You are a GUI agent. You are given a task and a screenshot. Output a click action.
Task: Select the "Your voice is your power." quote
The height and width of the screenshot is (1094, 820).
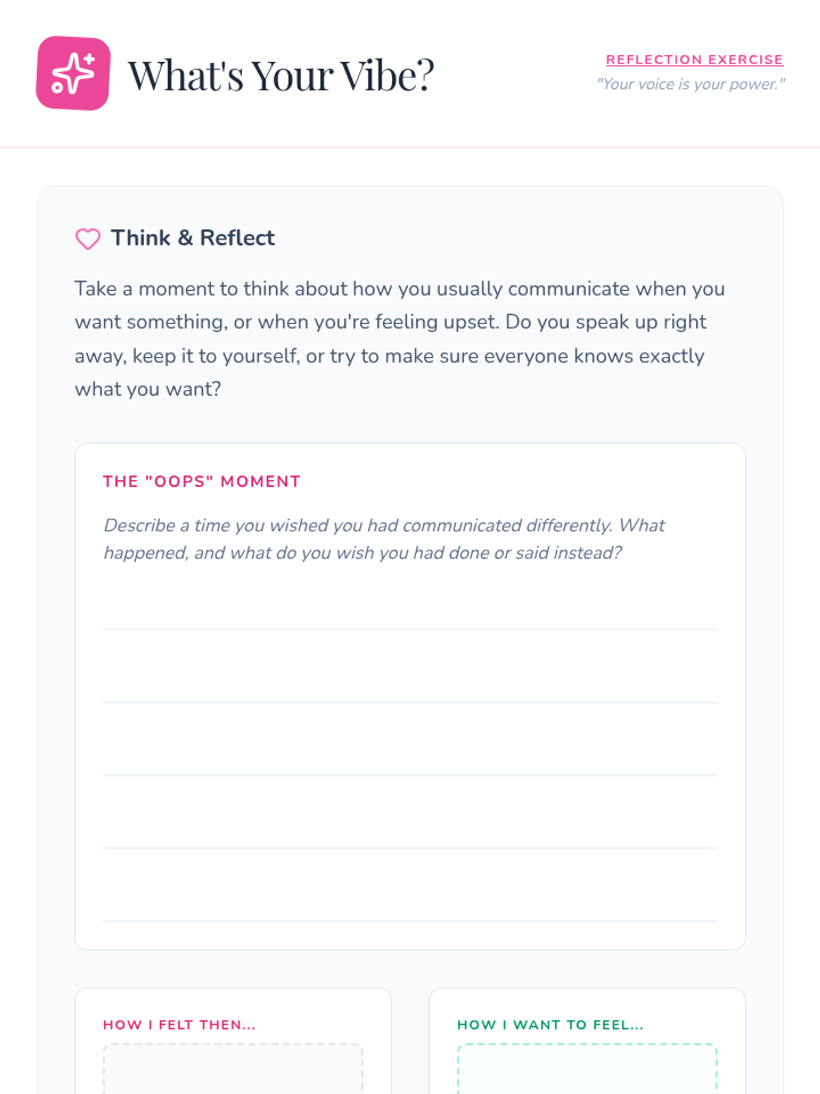[691, 84]
